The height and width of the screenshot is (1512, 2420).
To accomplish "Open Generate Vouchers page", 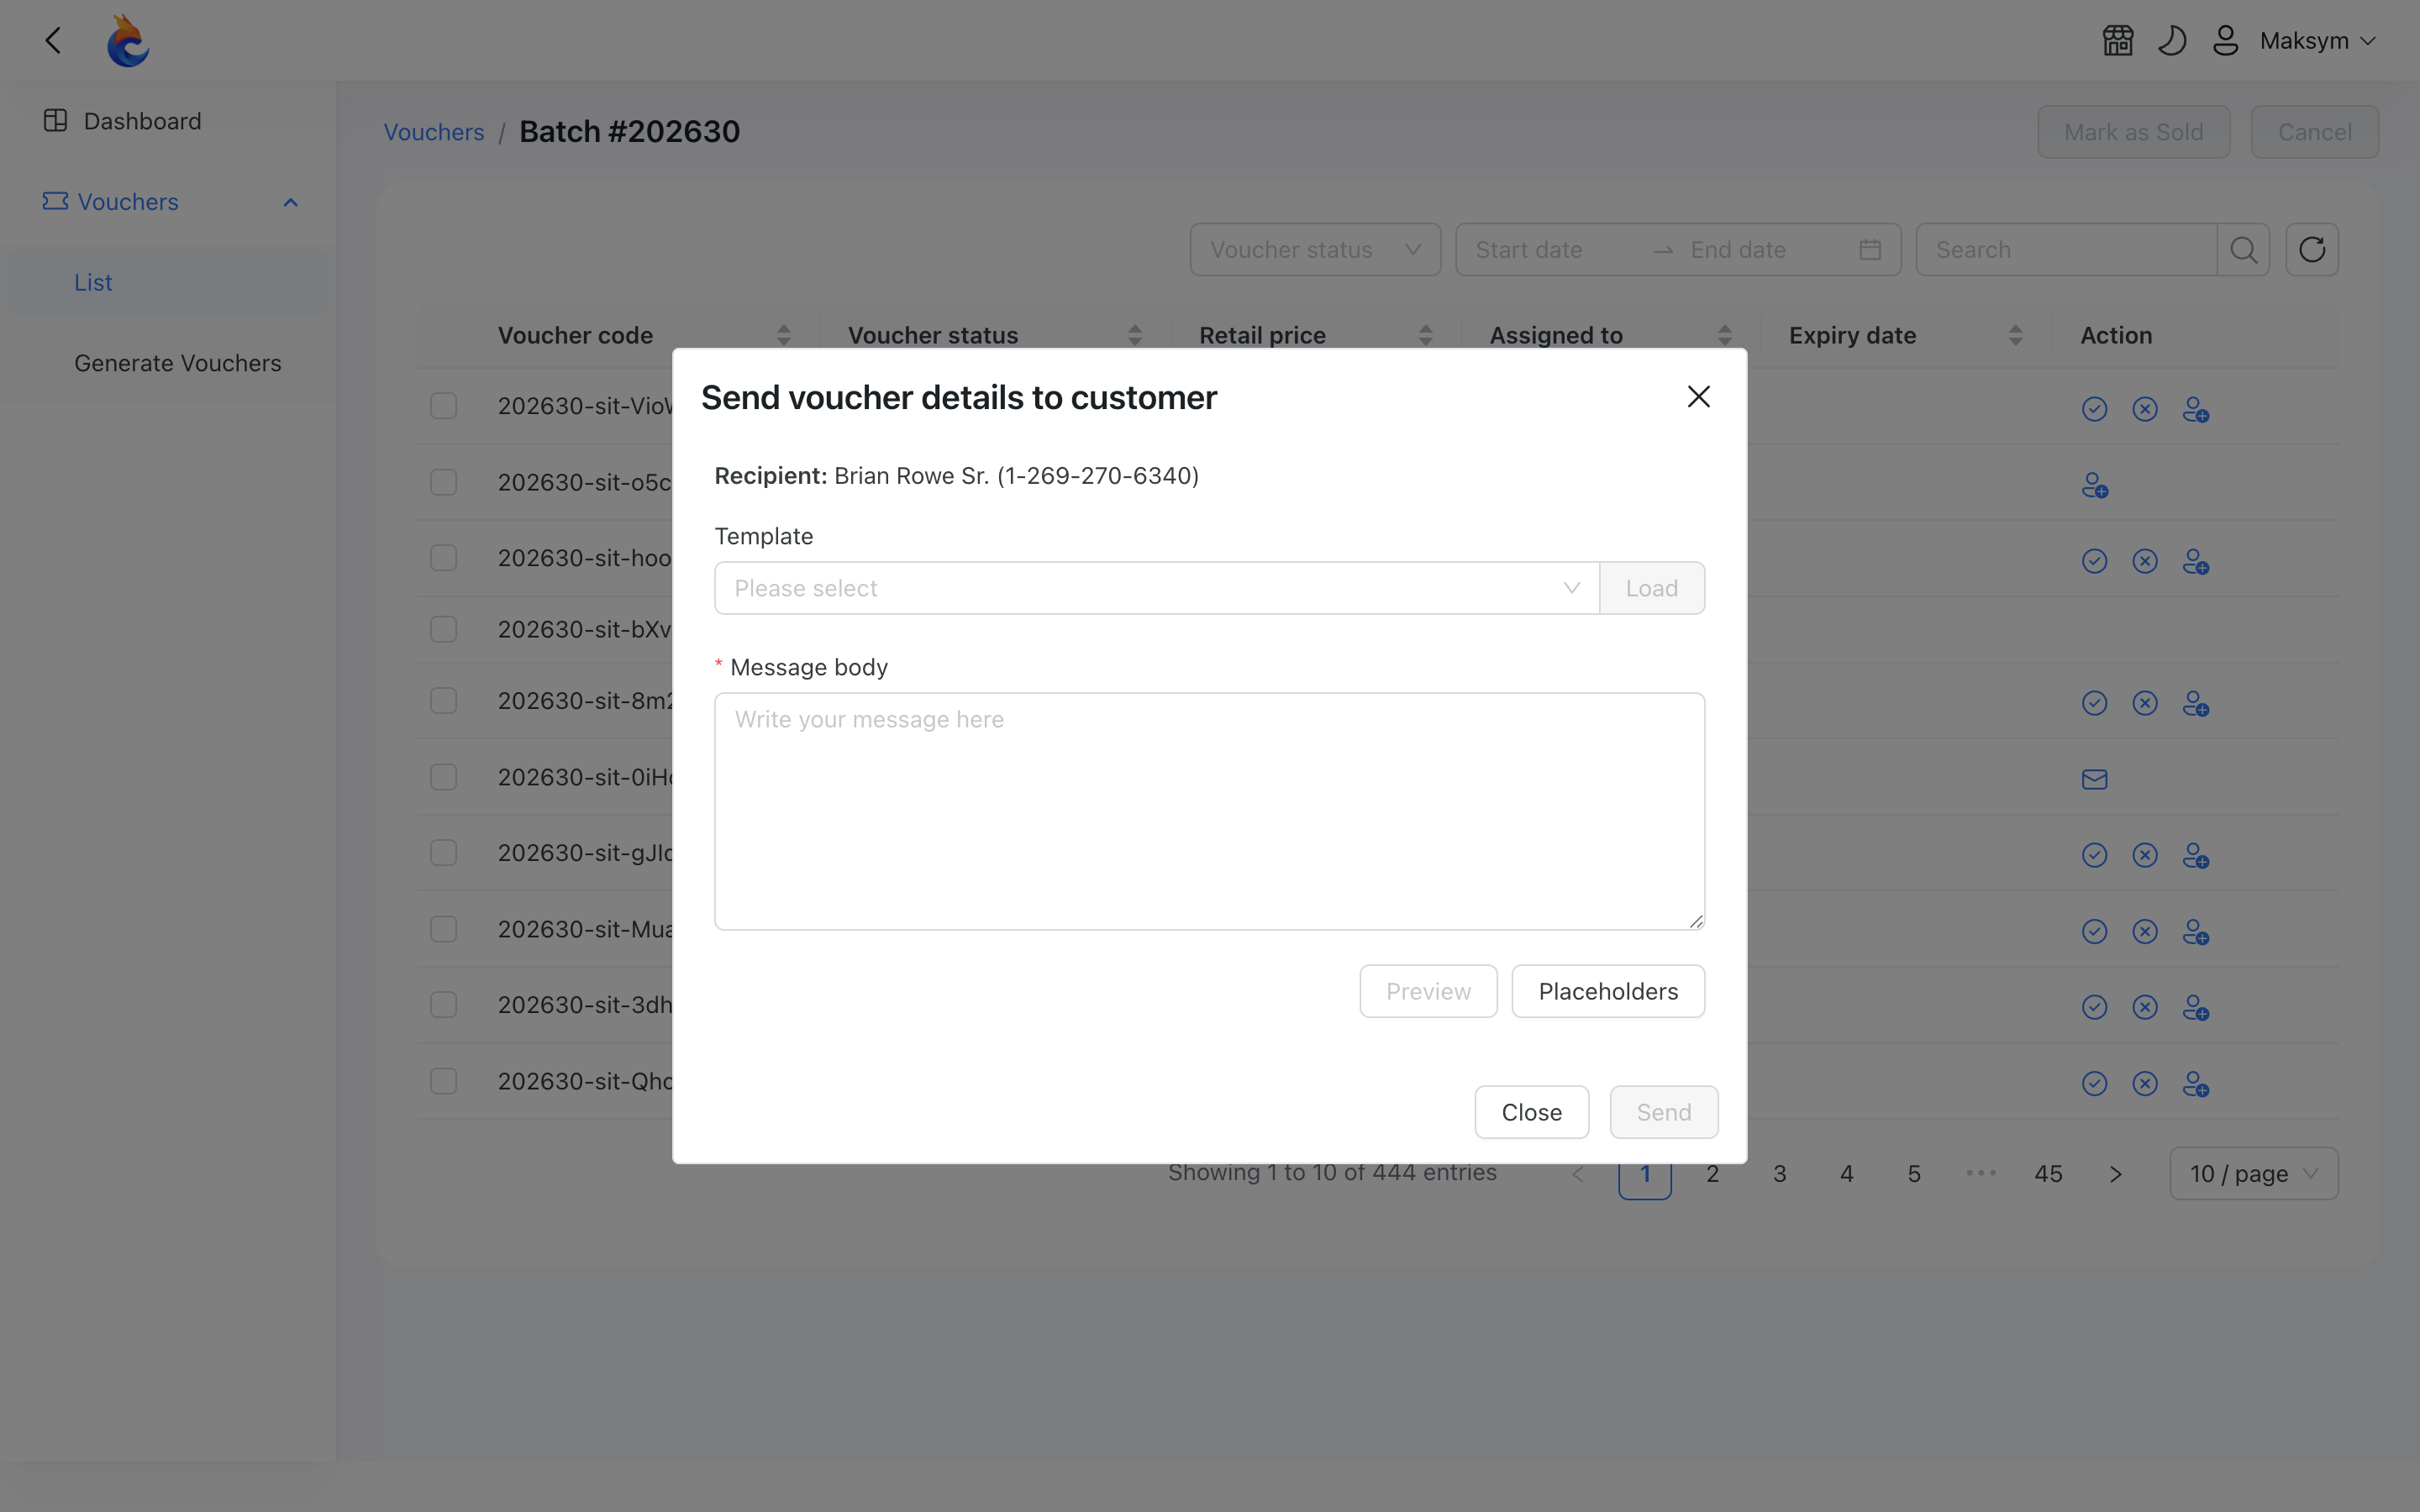I will click(x=178, y=363).
